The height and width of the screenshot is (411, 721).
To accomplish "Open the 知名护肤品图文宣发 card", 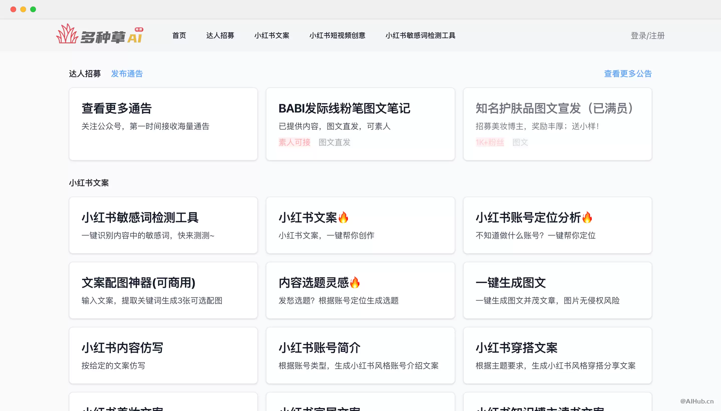I will [557, 124].
